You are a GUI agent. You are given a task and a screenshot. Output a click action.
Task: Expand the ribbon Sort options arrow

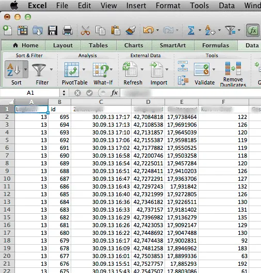pos(26,70)
